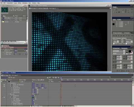Select the Selection arrow tool in Tools panel
Viewport: 134px width, 107px height.
point(114,10)
